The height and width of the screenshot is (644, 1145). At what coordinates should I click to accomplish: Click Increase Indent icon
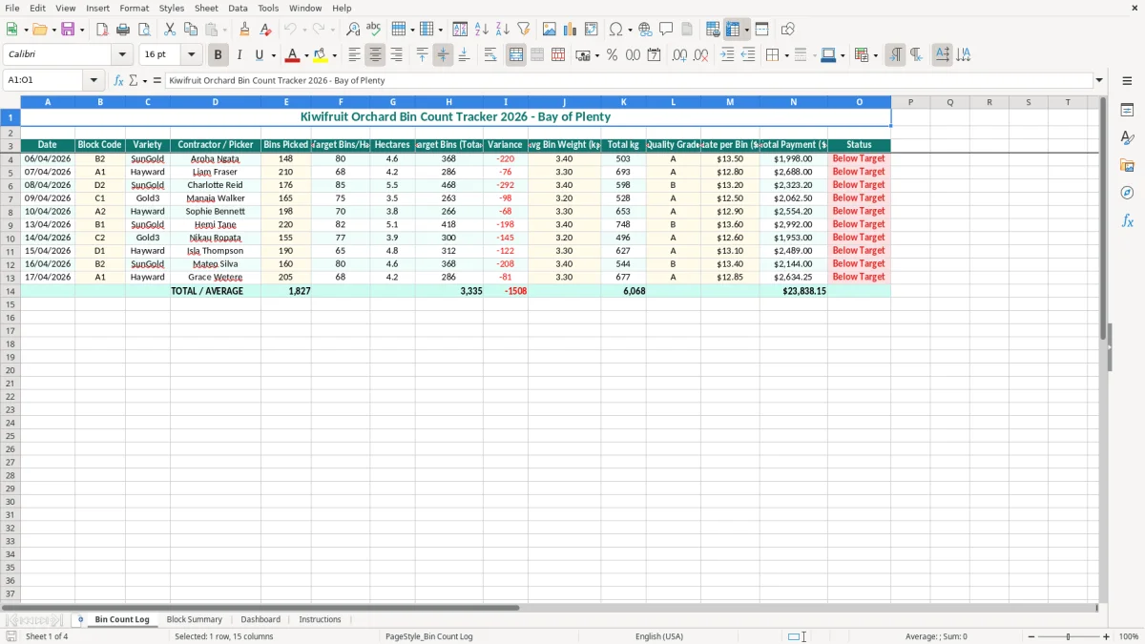(727, 55)
